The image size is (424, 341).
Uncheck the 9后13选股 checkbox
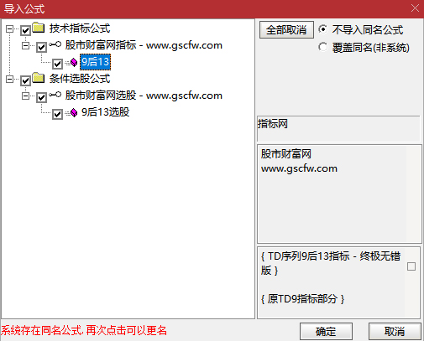[x=57, y=114]
